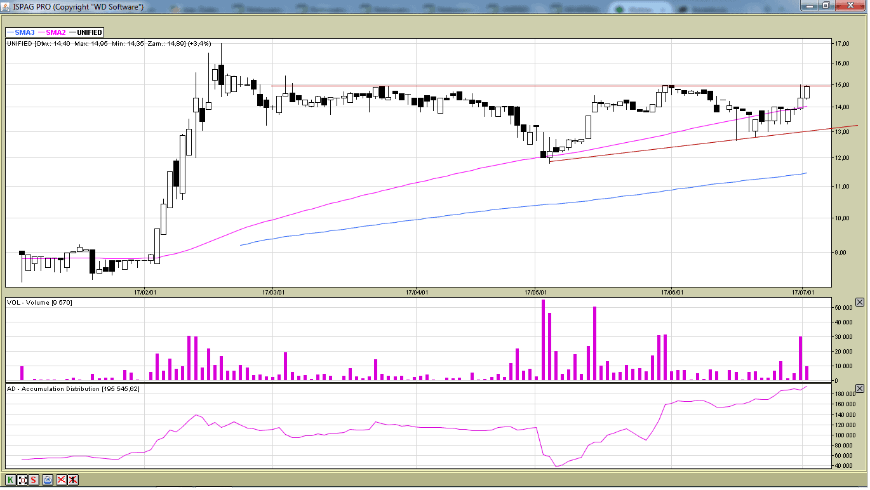Select the SMA3 legend entry
The image size is (870, 490).
pos(20,32)
